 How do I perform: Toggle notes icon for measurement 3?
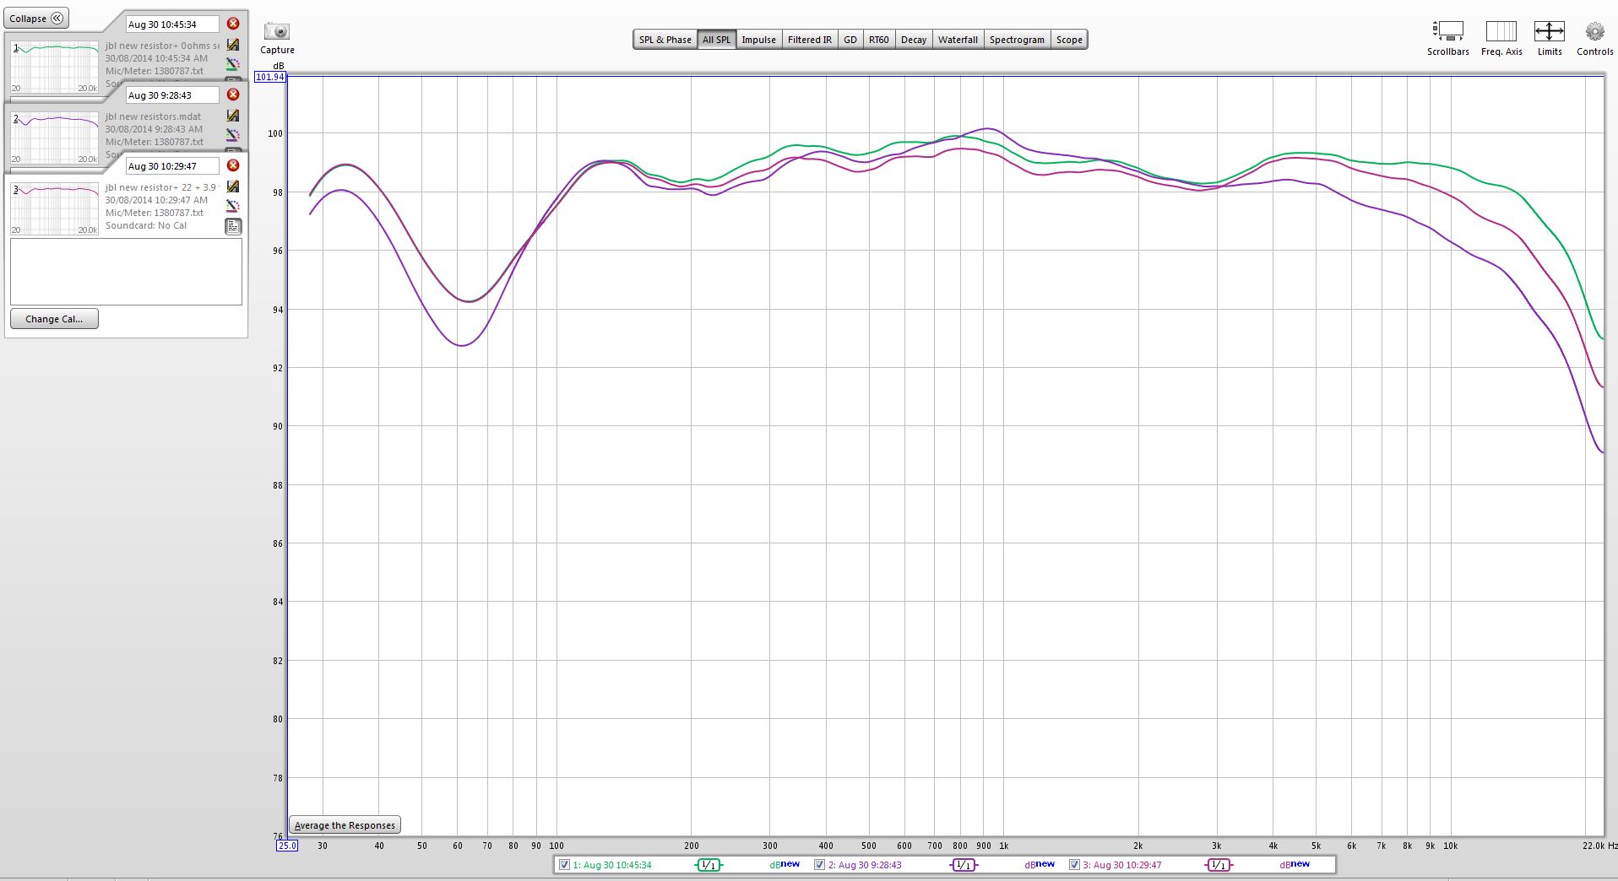click(233, 226)
